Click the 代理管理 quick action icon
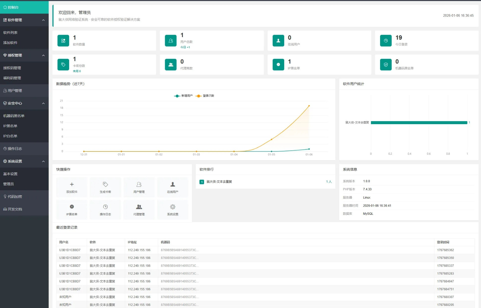This screenshot has width=481, height=308. click(x=139, y=207)
